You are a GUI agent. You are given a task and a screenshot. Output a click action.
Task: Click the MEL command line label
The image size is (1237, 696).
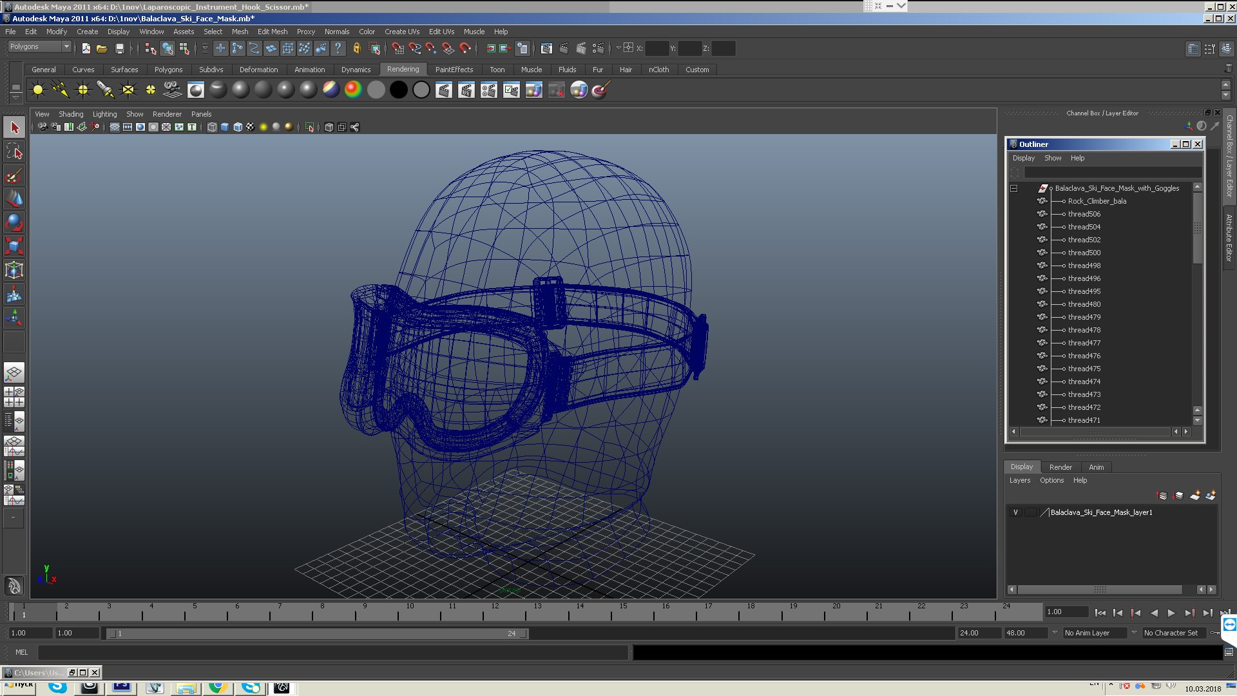coord(21,652)
